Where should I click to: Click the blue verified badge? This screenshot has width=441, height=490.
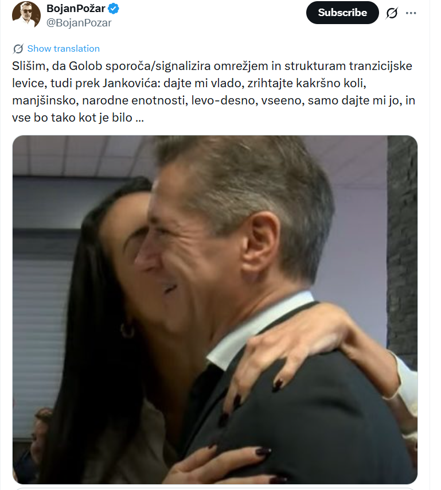coord(114,9)
